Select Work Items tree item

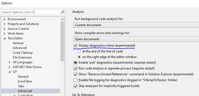pyautogui.click(x=16, y=34)
